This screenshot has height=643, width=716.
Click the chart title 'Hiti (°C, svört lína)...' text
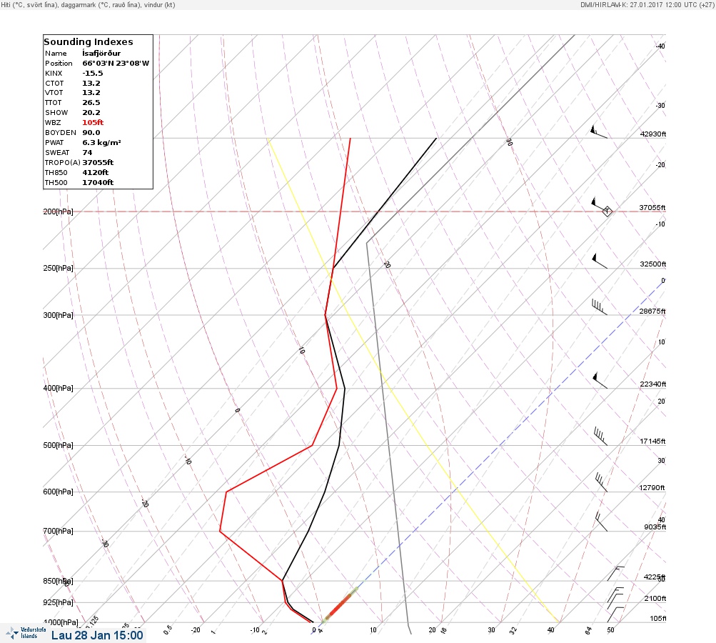click(88, 5)
